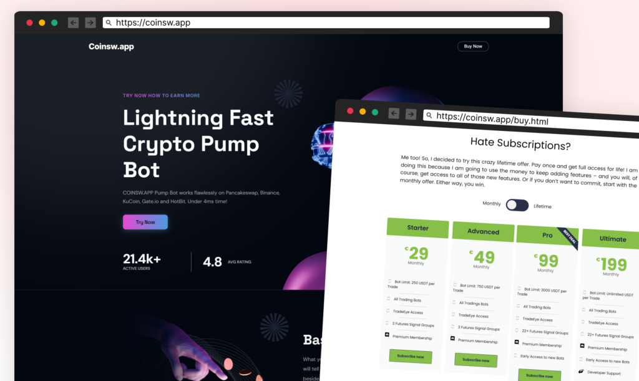Select the Ultimate plan header

612,239
